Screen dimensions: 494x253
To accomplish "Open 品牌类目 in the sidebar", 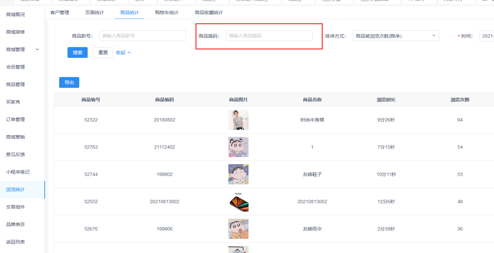I will click(15, 224).
